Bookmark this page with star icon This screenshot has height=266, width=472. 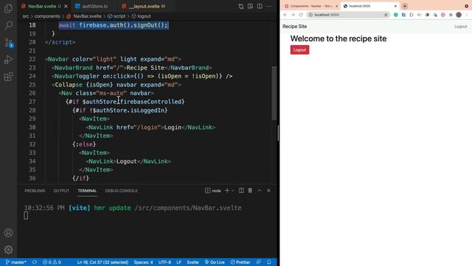[x=386, y=15]
